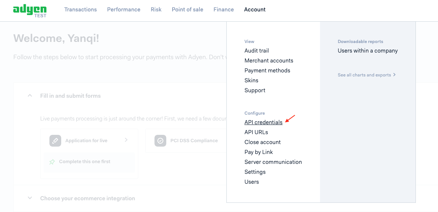Open Server communication settings
This screenshot has height=212, width=438.
point(273,162)
